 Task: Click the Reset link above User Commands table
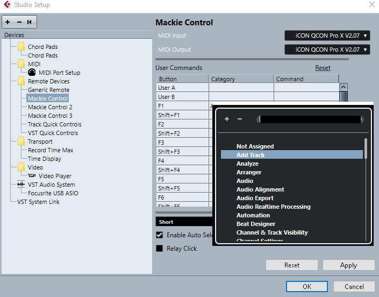pyautogui.click(x=323, y=68)
